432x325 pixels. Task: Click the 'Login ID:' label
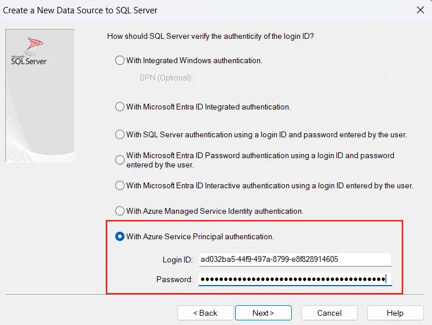[x=177, y=260]
